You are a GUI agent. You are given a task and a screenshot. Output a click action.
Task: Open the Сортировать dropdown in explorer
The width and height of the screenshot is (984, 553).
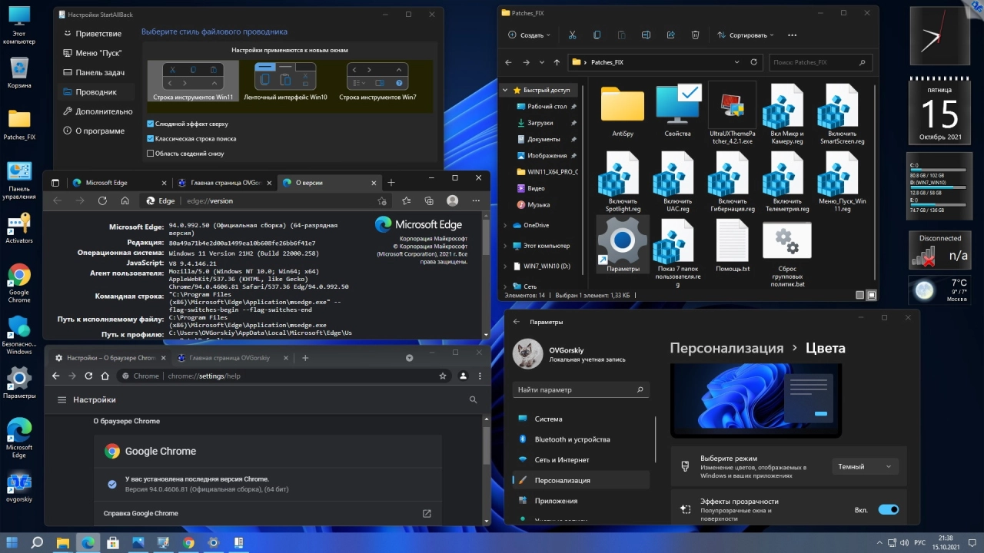[745, 35]
